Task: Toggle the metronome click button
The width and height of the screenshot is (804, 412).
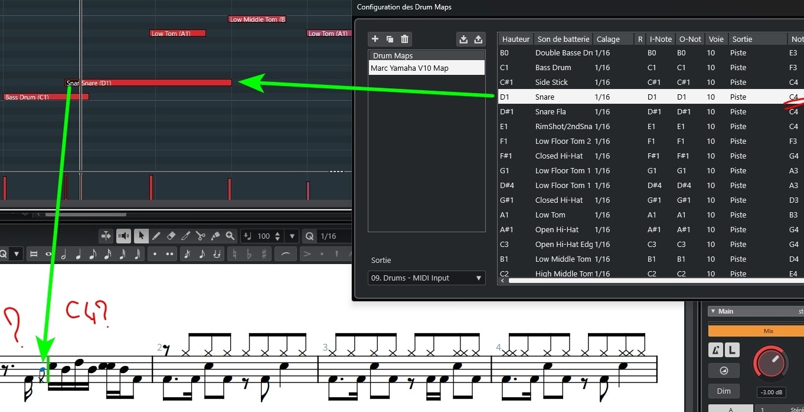Action: click(x=716, y=350)
